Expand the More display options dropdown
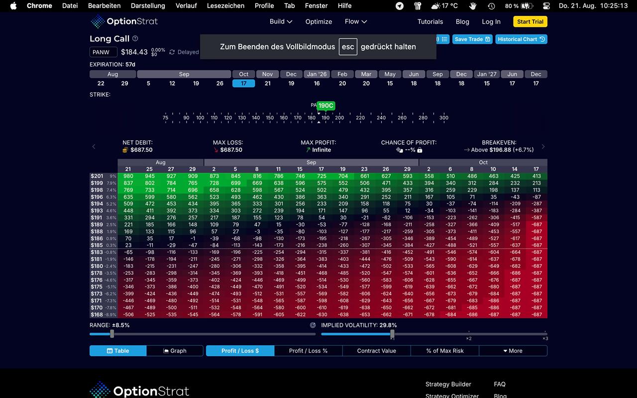637x398 pixels. pyautogui.click(x=513, y=351)
